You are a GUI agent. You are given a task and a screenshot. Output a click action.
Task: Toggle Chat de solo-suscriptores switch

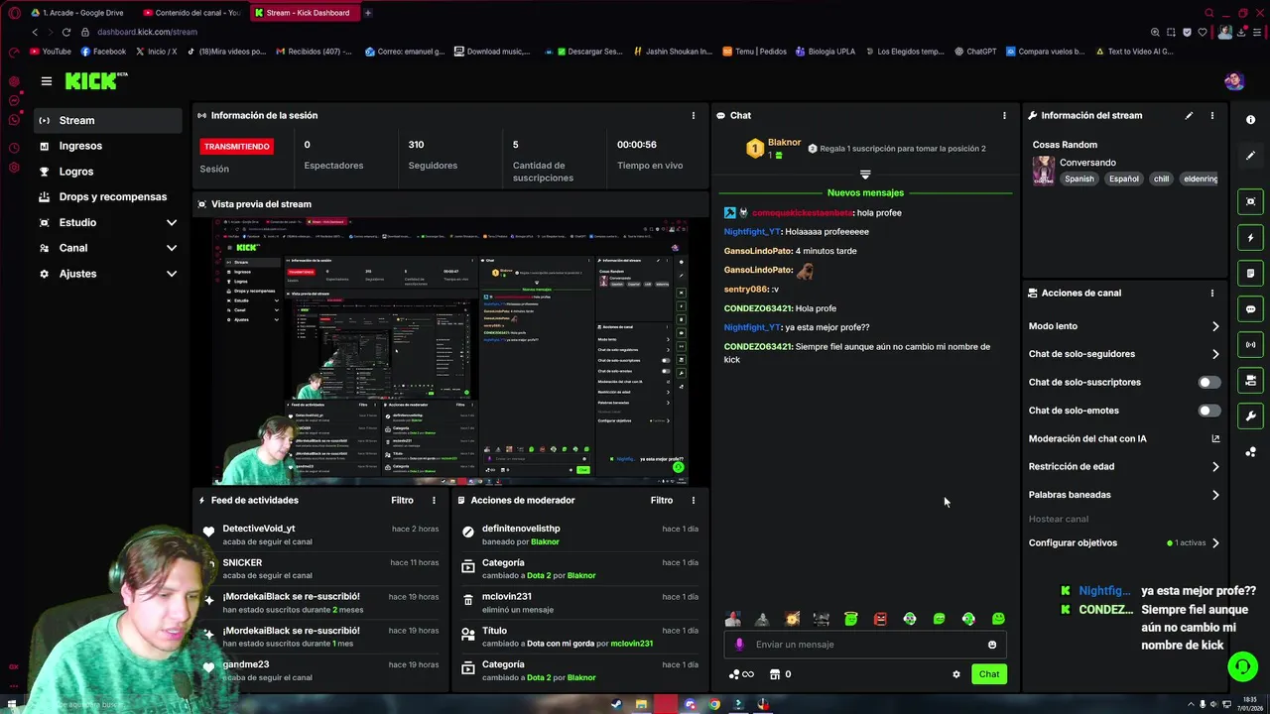[1208, 382]
